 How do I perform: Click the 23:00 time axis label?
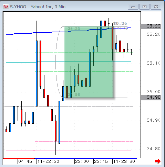[82, 162]
